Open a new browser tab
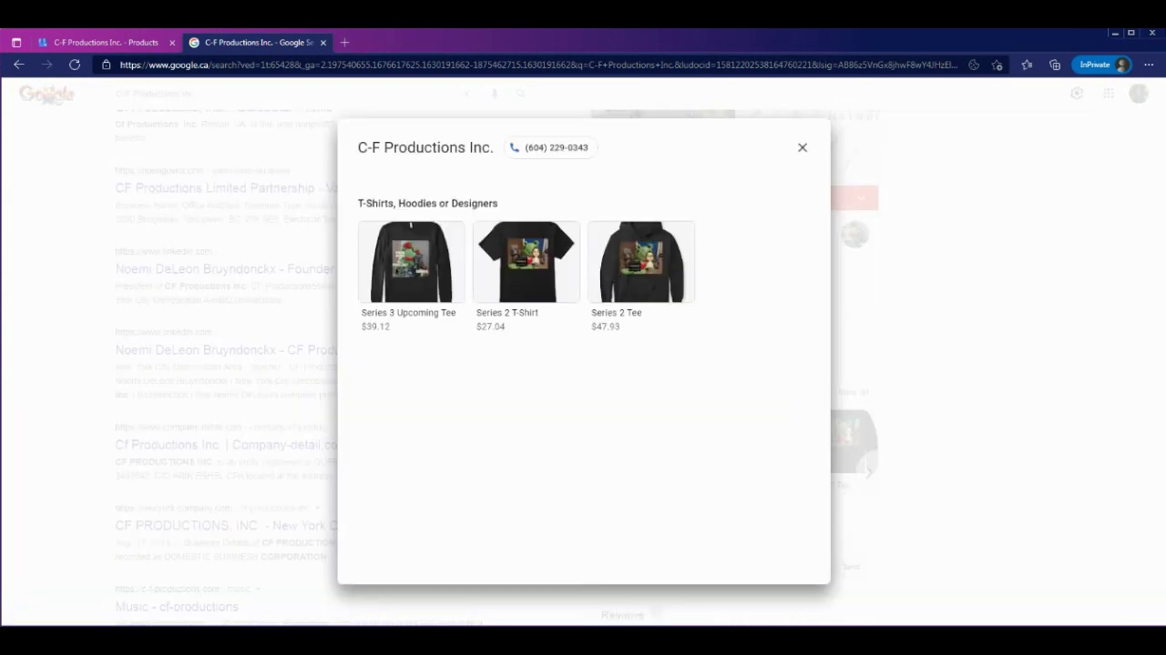The image size is (1166, 655). (x=344, y=43)
